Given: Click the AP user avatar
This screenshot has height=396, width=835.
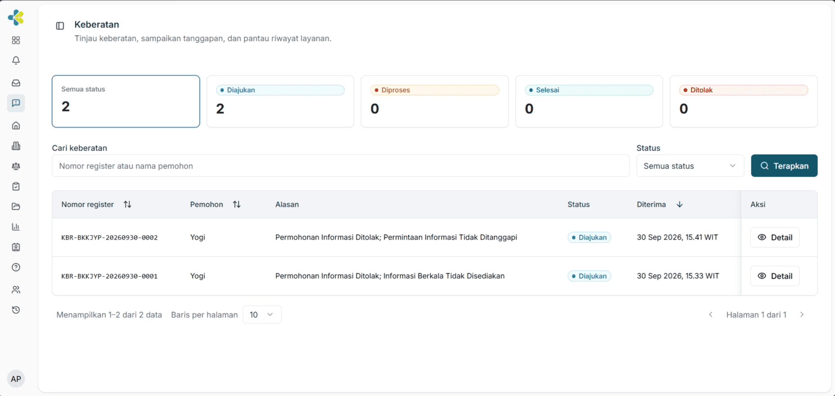Looking at the screenshot, I should tap(16, 379).
